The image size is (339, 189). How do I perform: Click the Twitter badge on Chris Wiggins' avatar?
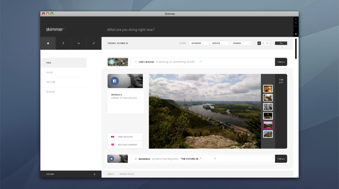(x=112, y=62)
